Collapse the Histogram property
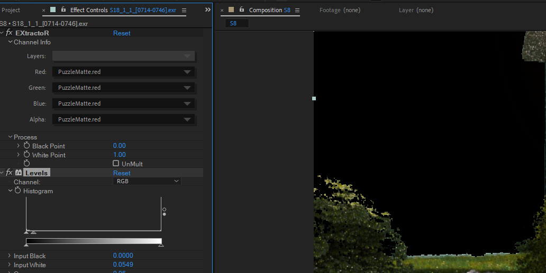 [10, 191]
